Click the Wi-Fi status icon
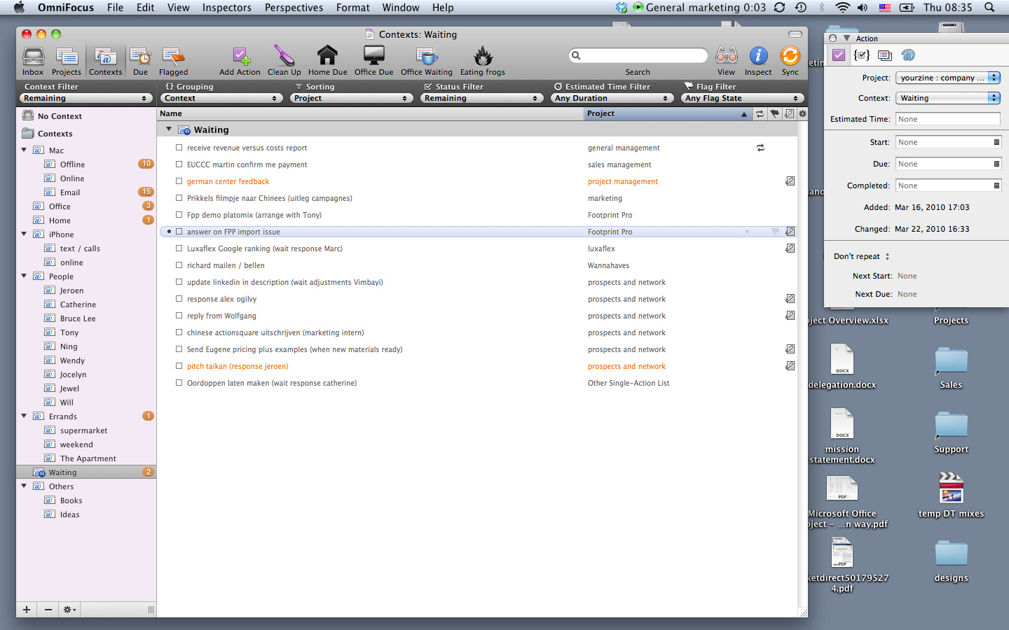The image size is (1009, 630). coord(842,8)
